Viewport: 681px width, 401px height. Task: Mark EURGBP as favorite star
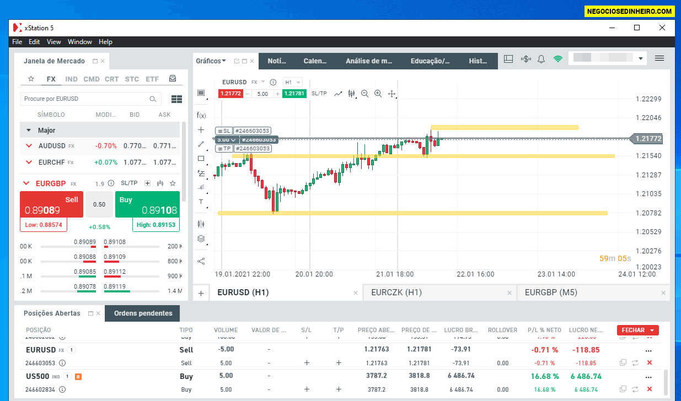(x=173, y=183)
